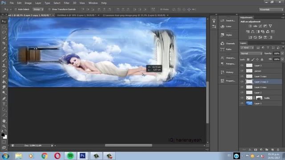Hide the person layer

coord(242,71)
